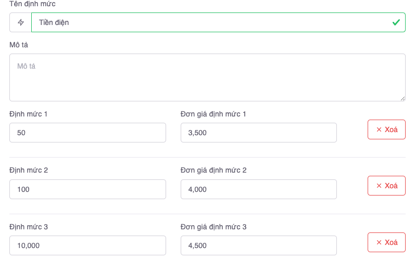The image size is (415, 260).
Task: Click the Đơn giá định mức 1 field showing 3,500
Action: tap(258, 133)
